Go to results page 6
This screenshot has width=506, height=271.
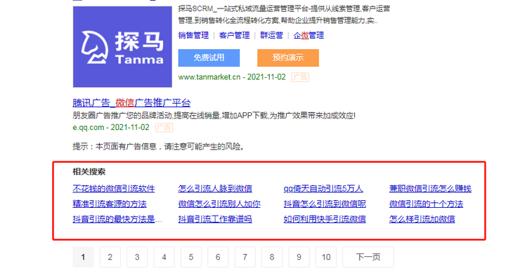click(218, 257)
